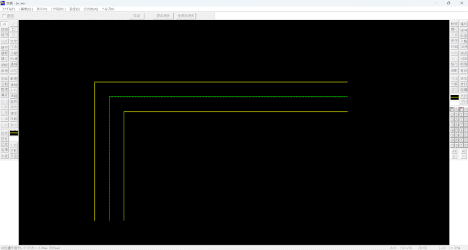Select the 中心線 centerline tool
This screenshot has width=468, height=250.
coord(14,58)
